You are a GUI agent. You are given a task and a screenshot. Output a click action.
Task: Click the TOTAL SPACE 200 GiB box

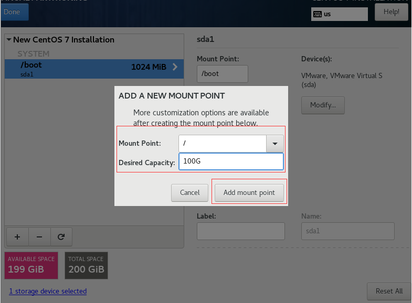click(86, 265)
